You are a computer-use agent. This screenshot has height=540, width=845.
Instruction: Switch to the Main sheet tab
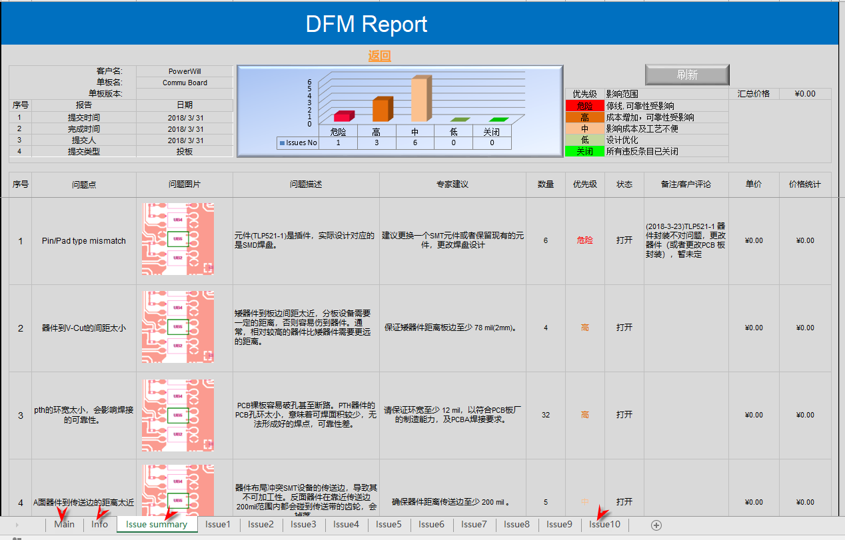pos(64,525)
